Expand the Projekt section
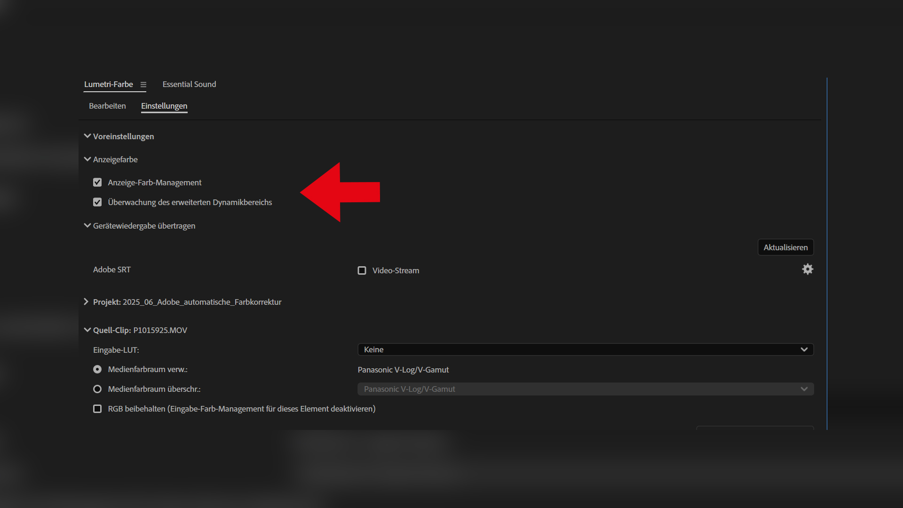Screen dimensions: 903x508 86,302
